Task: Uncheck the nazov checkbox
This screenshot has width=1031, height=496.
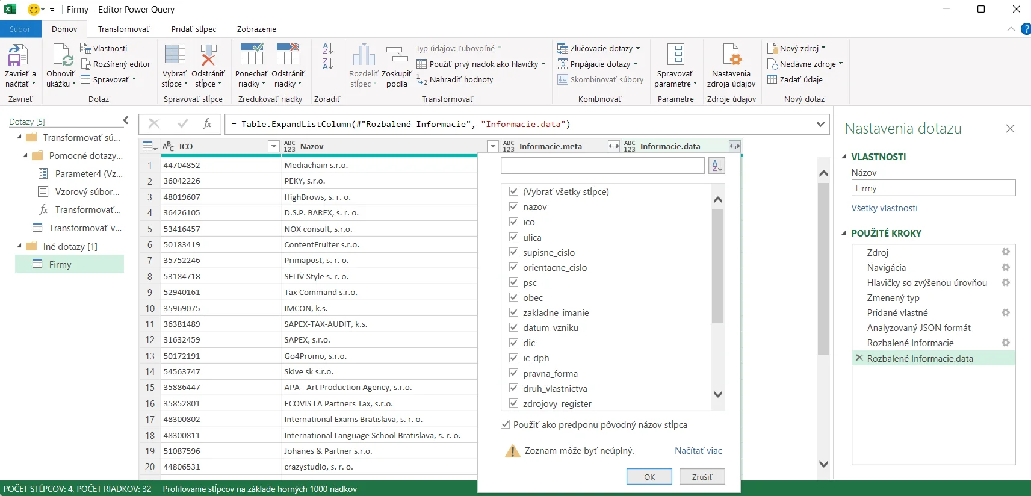Action: [x=513, y=206]
